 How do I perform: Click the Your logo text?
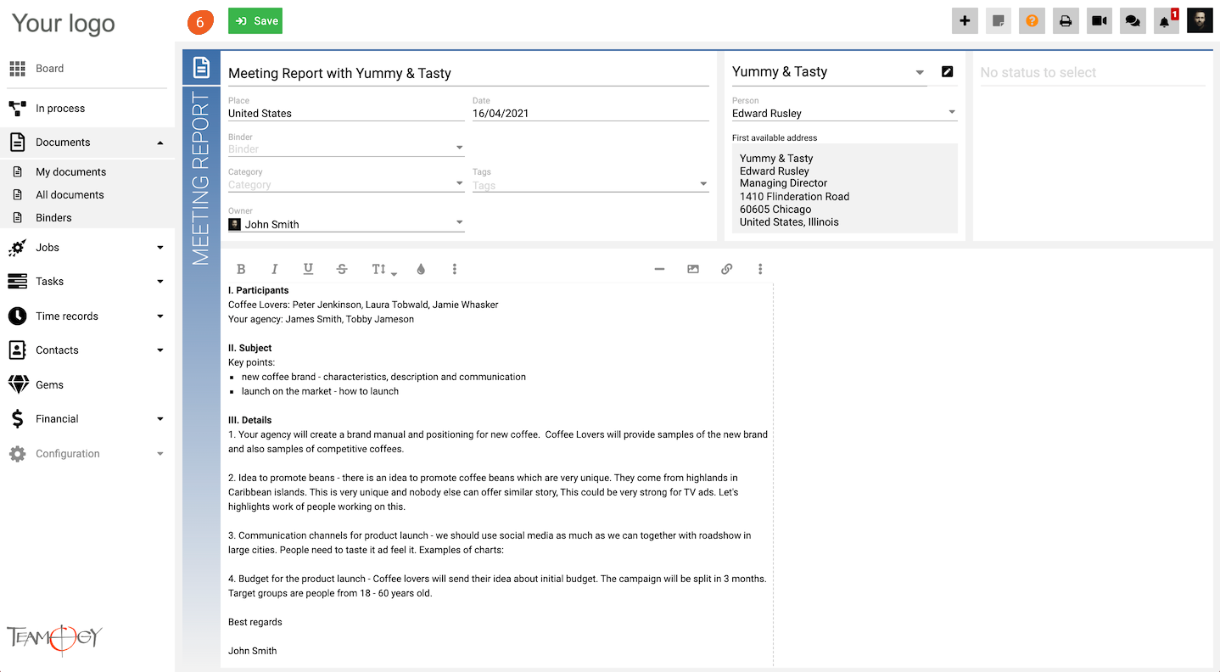pyautogui.click(x=64, y=24)
